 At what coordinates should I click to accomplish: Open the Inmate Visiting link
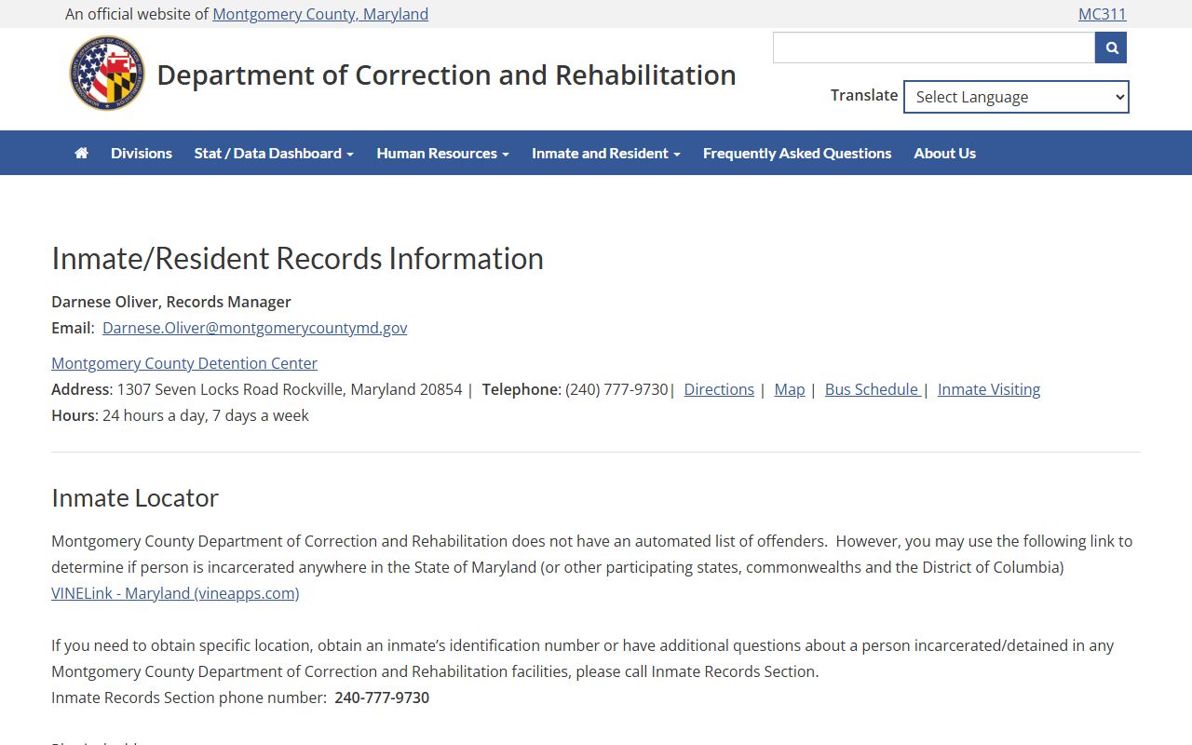coord(989,389)
